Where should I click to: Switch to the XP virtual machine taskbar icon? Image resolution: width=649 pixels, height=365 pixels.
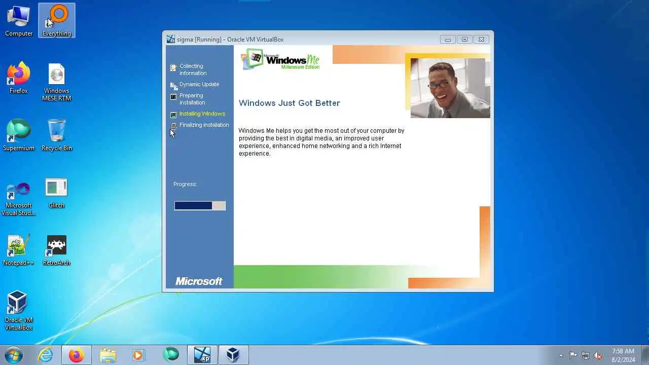(x=202, y=355)
